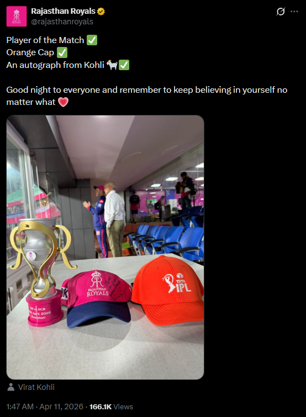Click the green check after Player of the Match

click(92, 40)
